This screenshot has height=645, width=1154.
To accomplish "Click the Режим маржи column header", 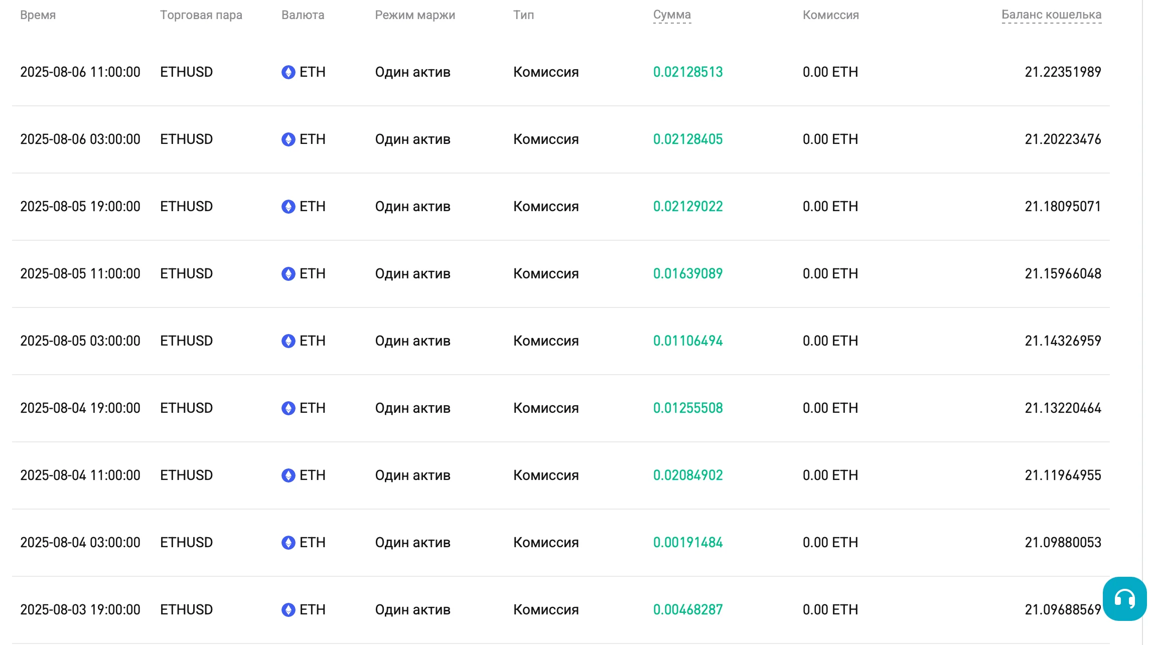I will [x=415, y=15].
